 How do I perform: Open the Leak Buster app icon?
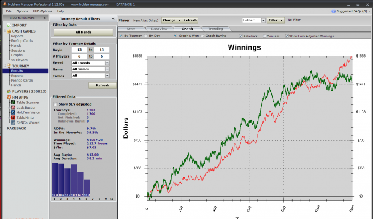(x=13, y=108)
